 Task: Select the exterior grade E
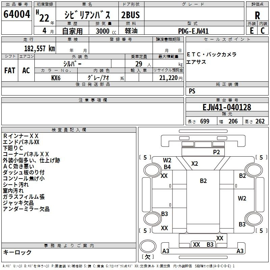tap(251, 31)
